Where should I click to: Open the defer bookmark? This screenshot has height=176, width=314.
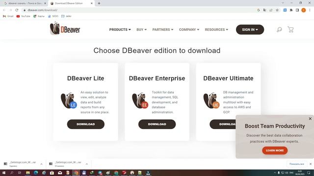pyautogui.click(x=67, y=16)
